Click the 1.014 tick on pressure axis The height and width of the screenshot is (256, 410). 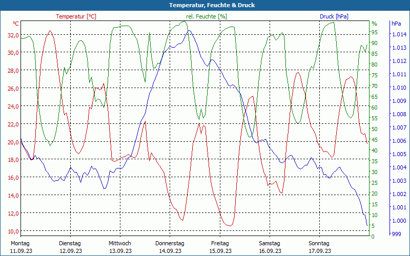(x=399, y=34)
